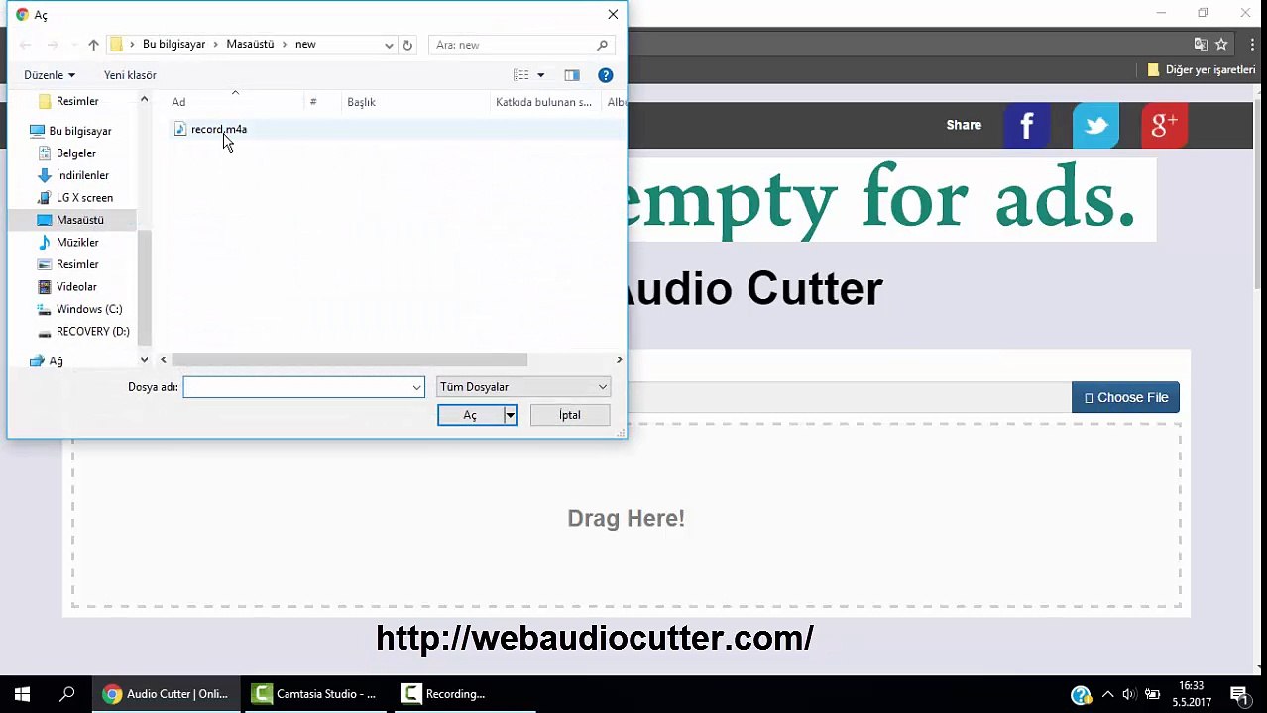Screen dimensions: 1267x713
Task: Go up one folder level arrow
Action: (x=93, y=45)
